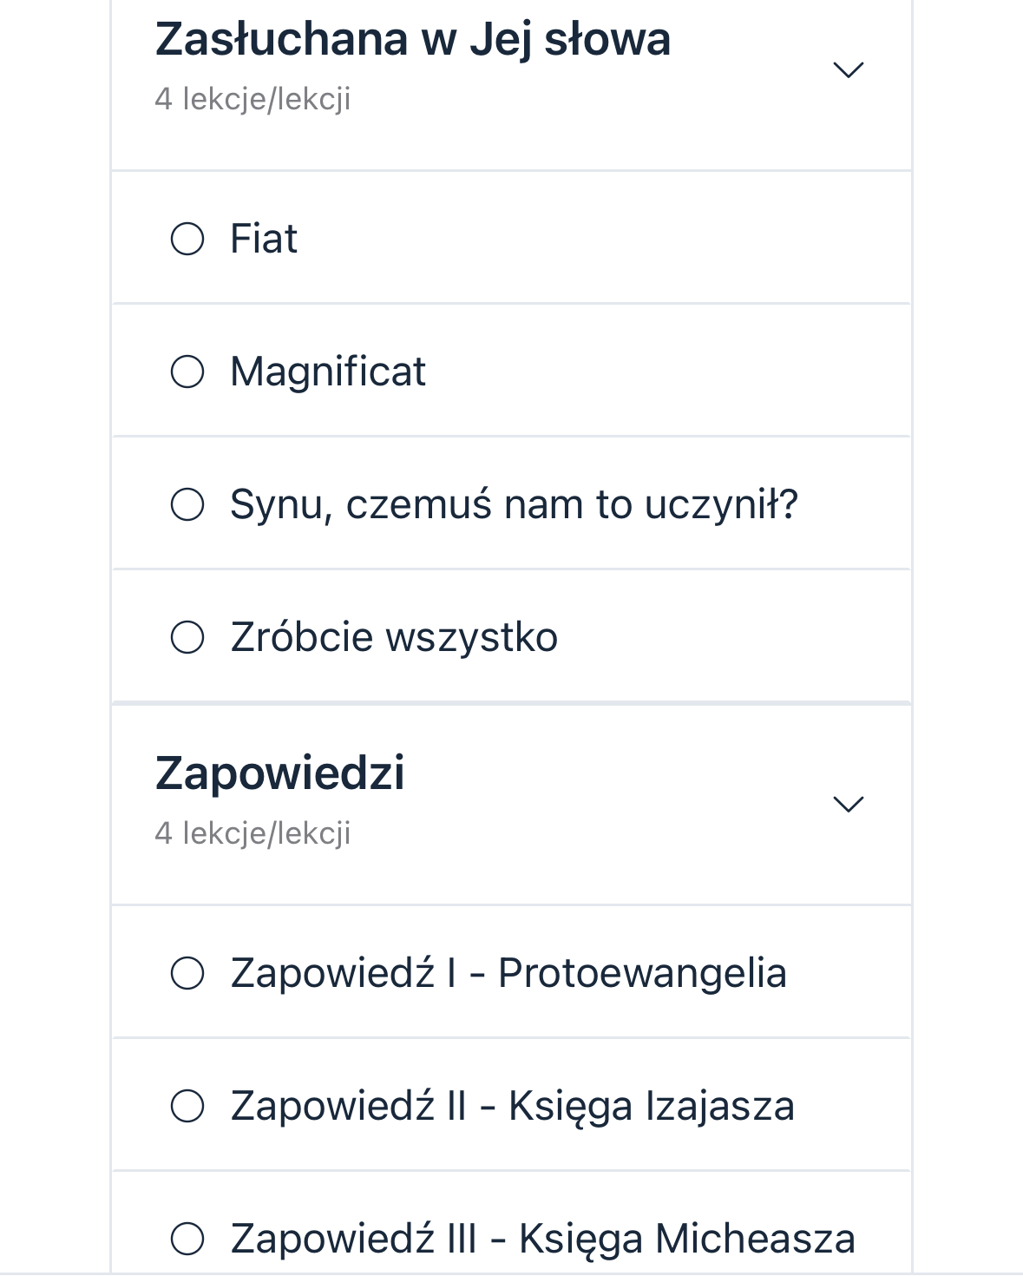Open the Magnificat lesson

point(328,372)
